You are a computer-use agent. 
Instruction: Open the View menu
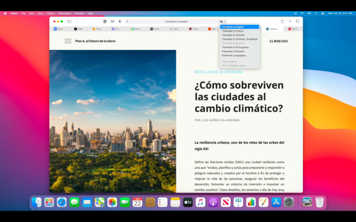pos(40,13)
